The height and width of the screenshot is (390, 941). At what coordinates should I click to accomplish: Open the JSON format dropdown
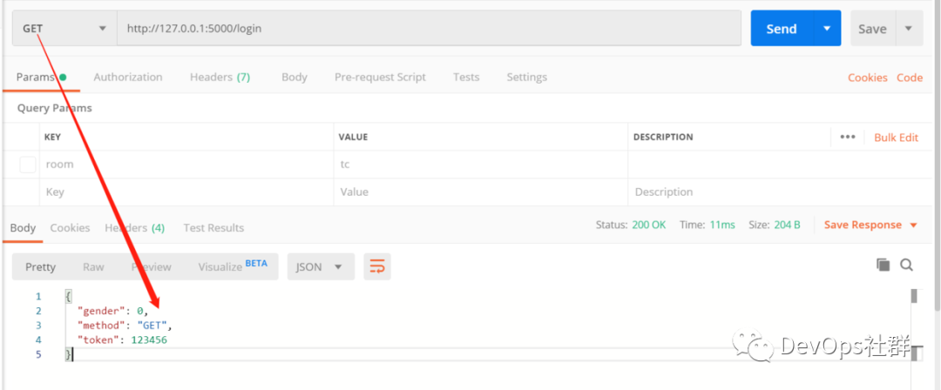[x=321, y=266]
